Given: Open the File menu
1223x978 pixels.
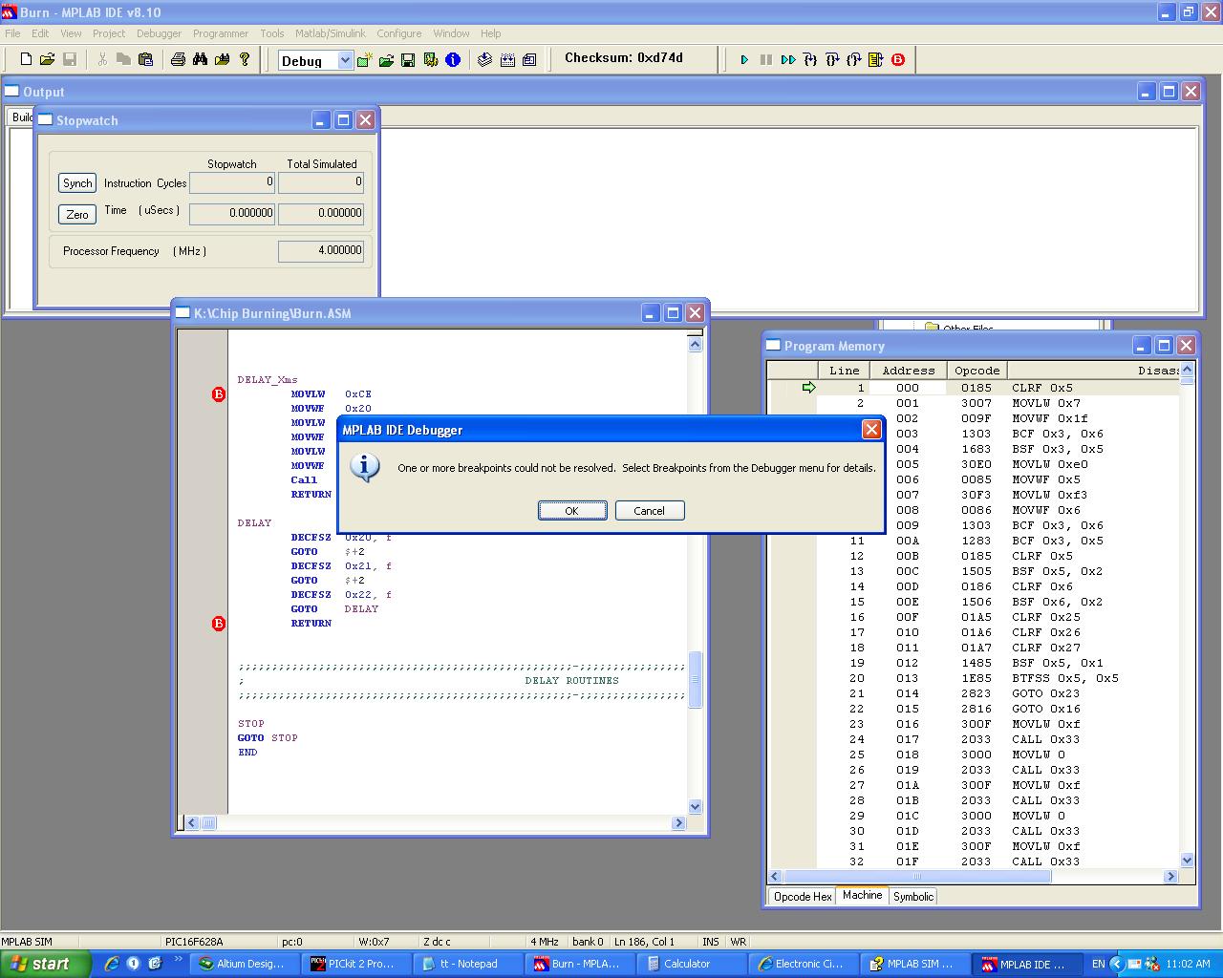Looking at the screenshot, I should tap(12, 33).
